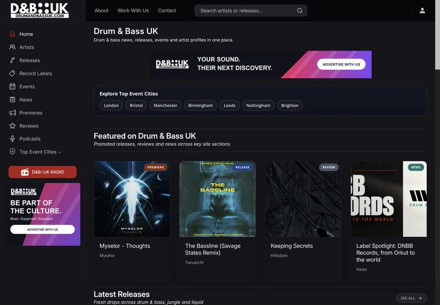
Task: Click the Myselor - Thoughts title link
Action: 125,246
